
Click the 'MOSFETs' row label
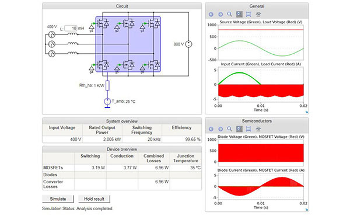(x=53, y=168)
